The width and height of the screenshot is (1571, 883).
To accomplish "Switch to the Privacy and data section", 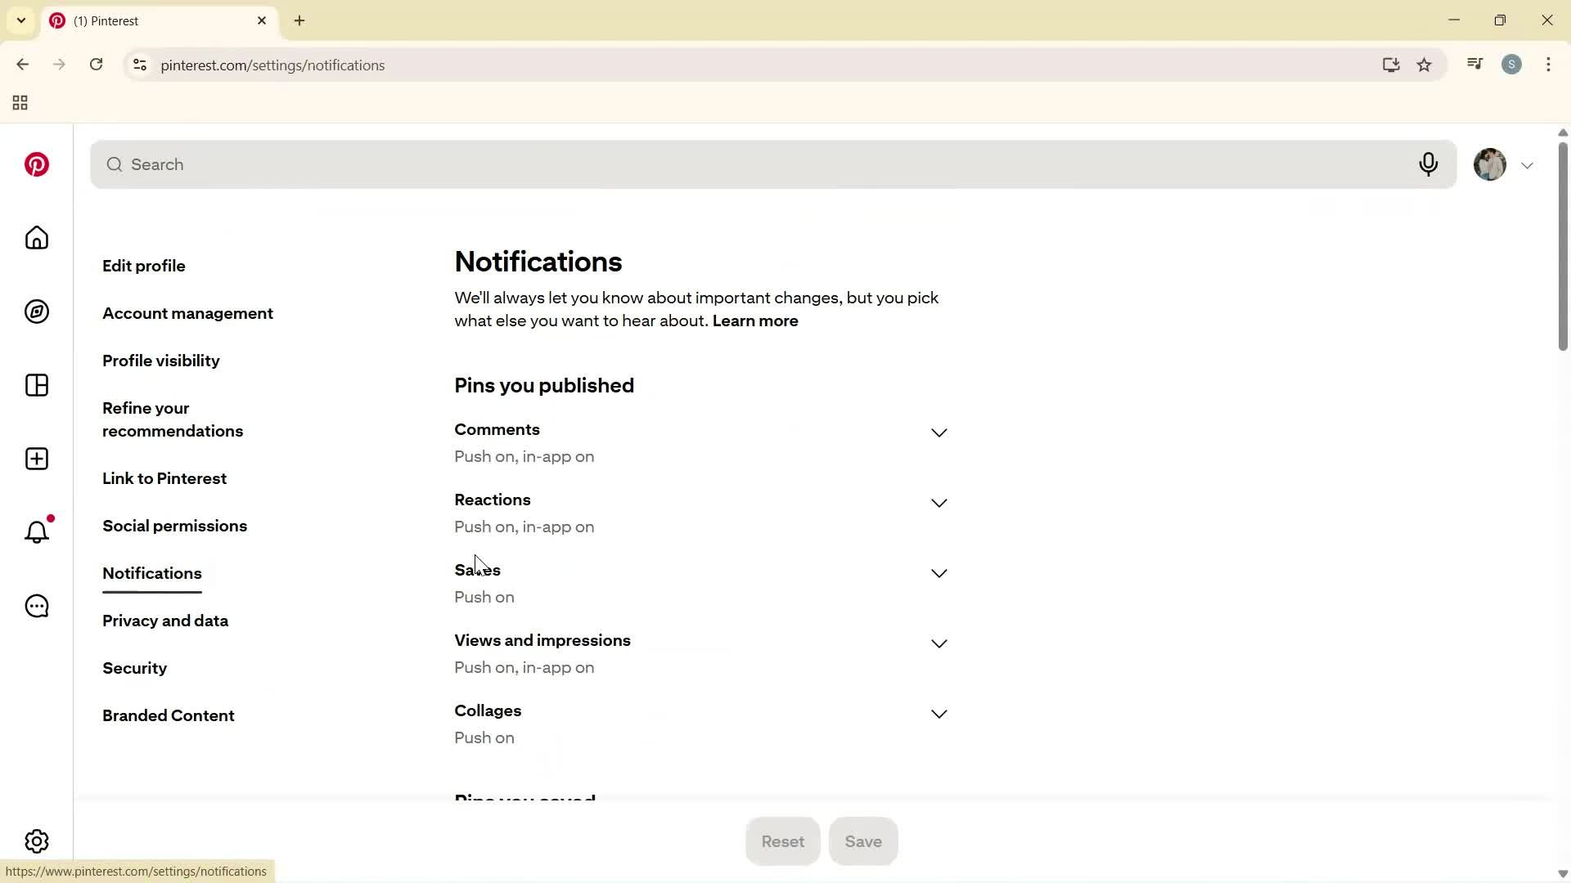I will coord(164,621).
